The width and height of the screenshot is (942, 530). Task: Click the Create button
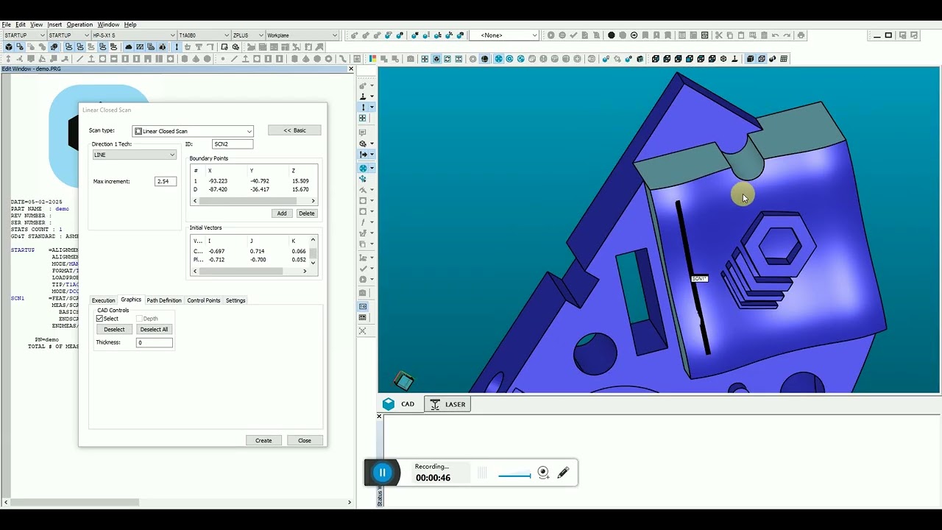(263, 440)
